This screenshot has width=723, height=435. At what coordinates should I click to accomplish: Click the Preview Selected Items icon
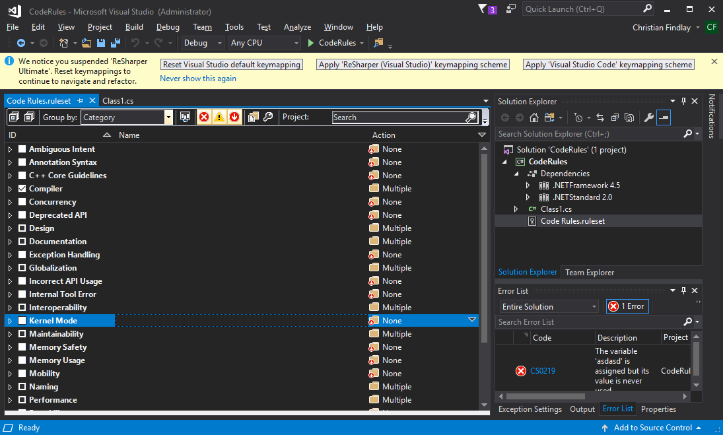pyautogui.click(x=664, y=117)
